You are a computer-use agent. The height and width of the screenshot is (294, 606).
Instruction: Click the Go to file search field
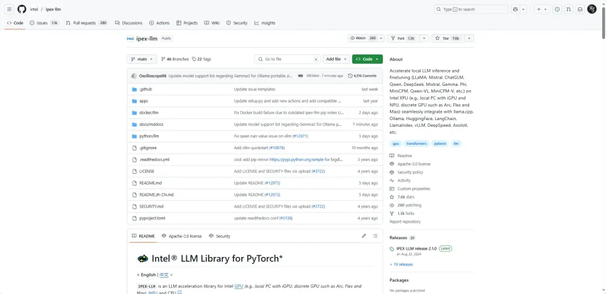point(287,59)
